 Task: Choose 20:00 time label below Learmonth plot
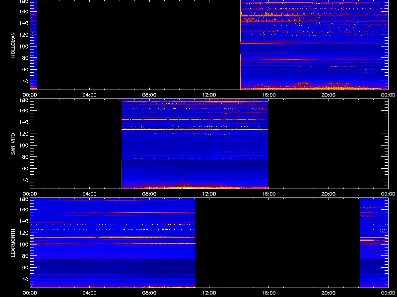(x=329, y=293)
